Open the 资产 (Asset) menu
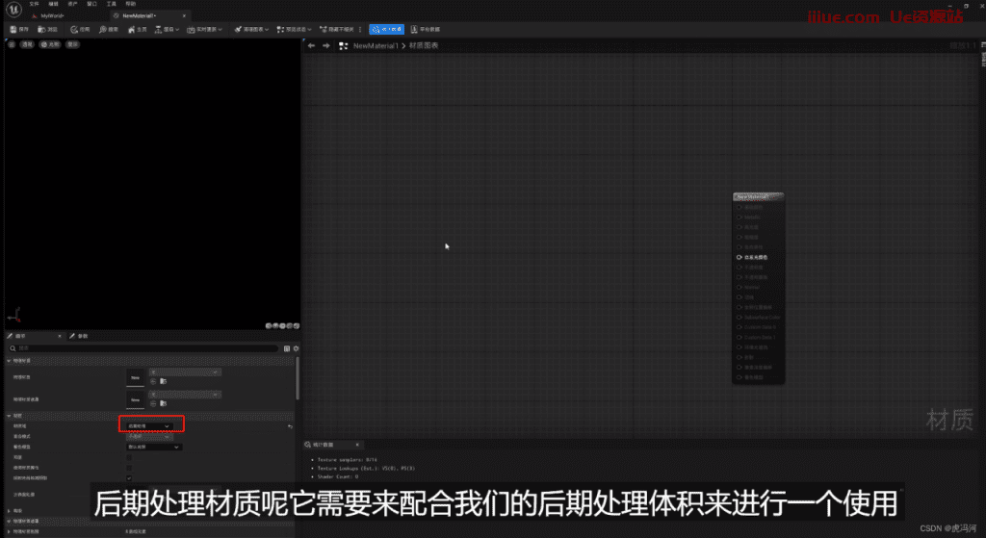This screenshot has width=986, height=538. [x=73, y=4]
